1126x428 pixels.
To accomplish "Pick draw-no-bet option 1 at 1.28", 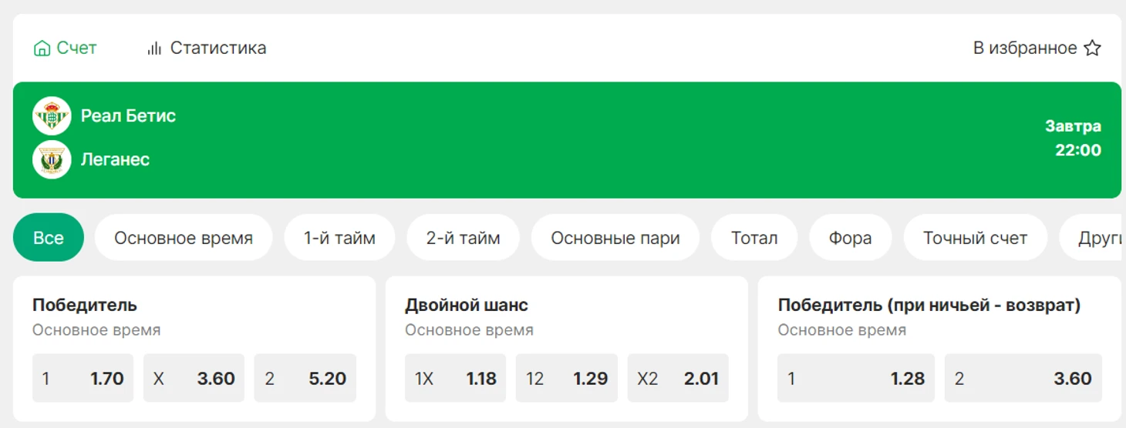I will point(856,378).
